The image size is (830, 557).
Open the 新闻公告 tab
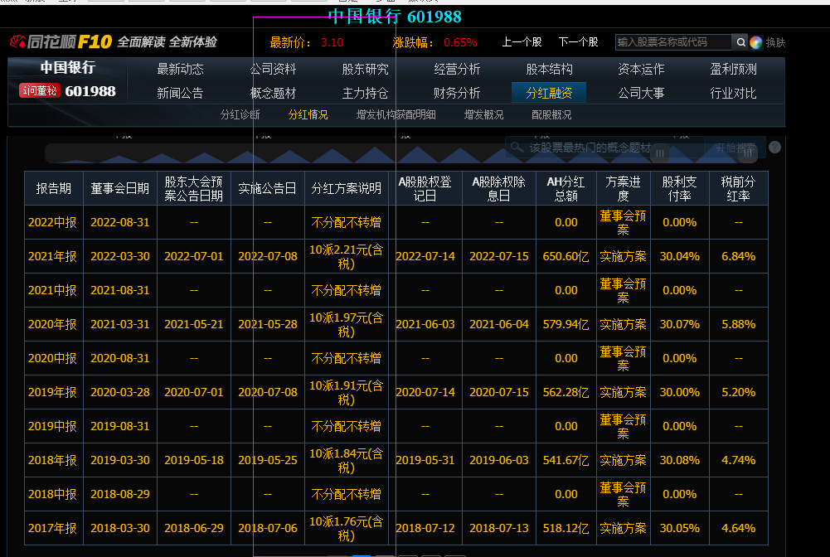180,93
